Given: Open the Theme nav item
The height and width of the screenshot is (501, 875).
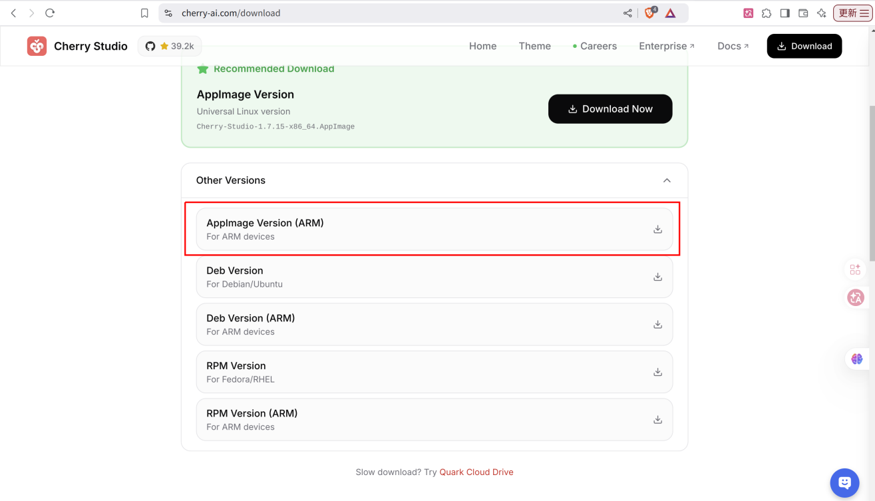Looking at the screenshot, I should point(535,46).
